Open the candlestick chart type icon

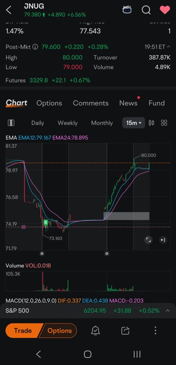pos(151,123)
